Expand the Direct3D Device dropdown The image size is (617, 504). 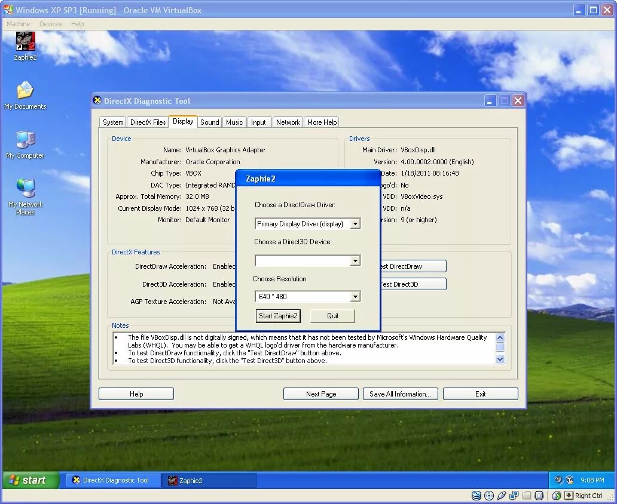pyautogui.click(x=355, y=260)
